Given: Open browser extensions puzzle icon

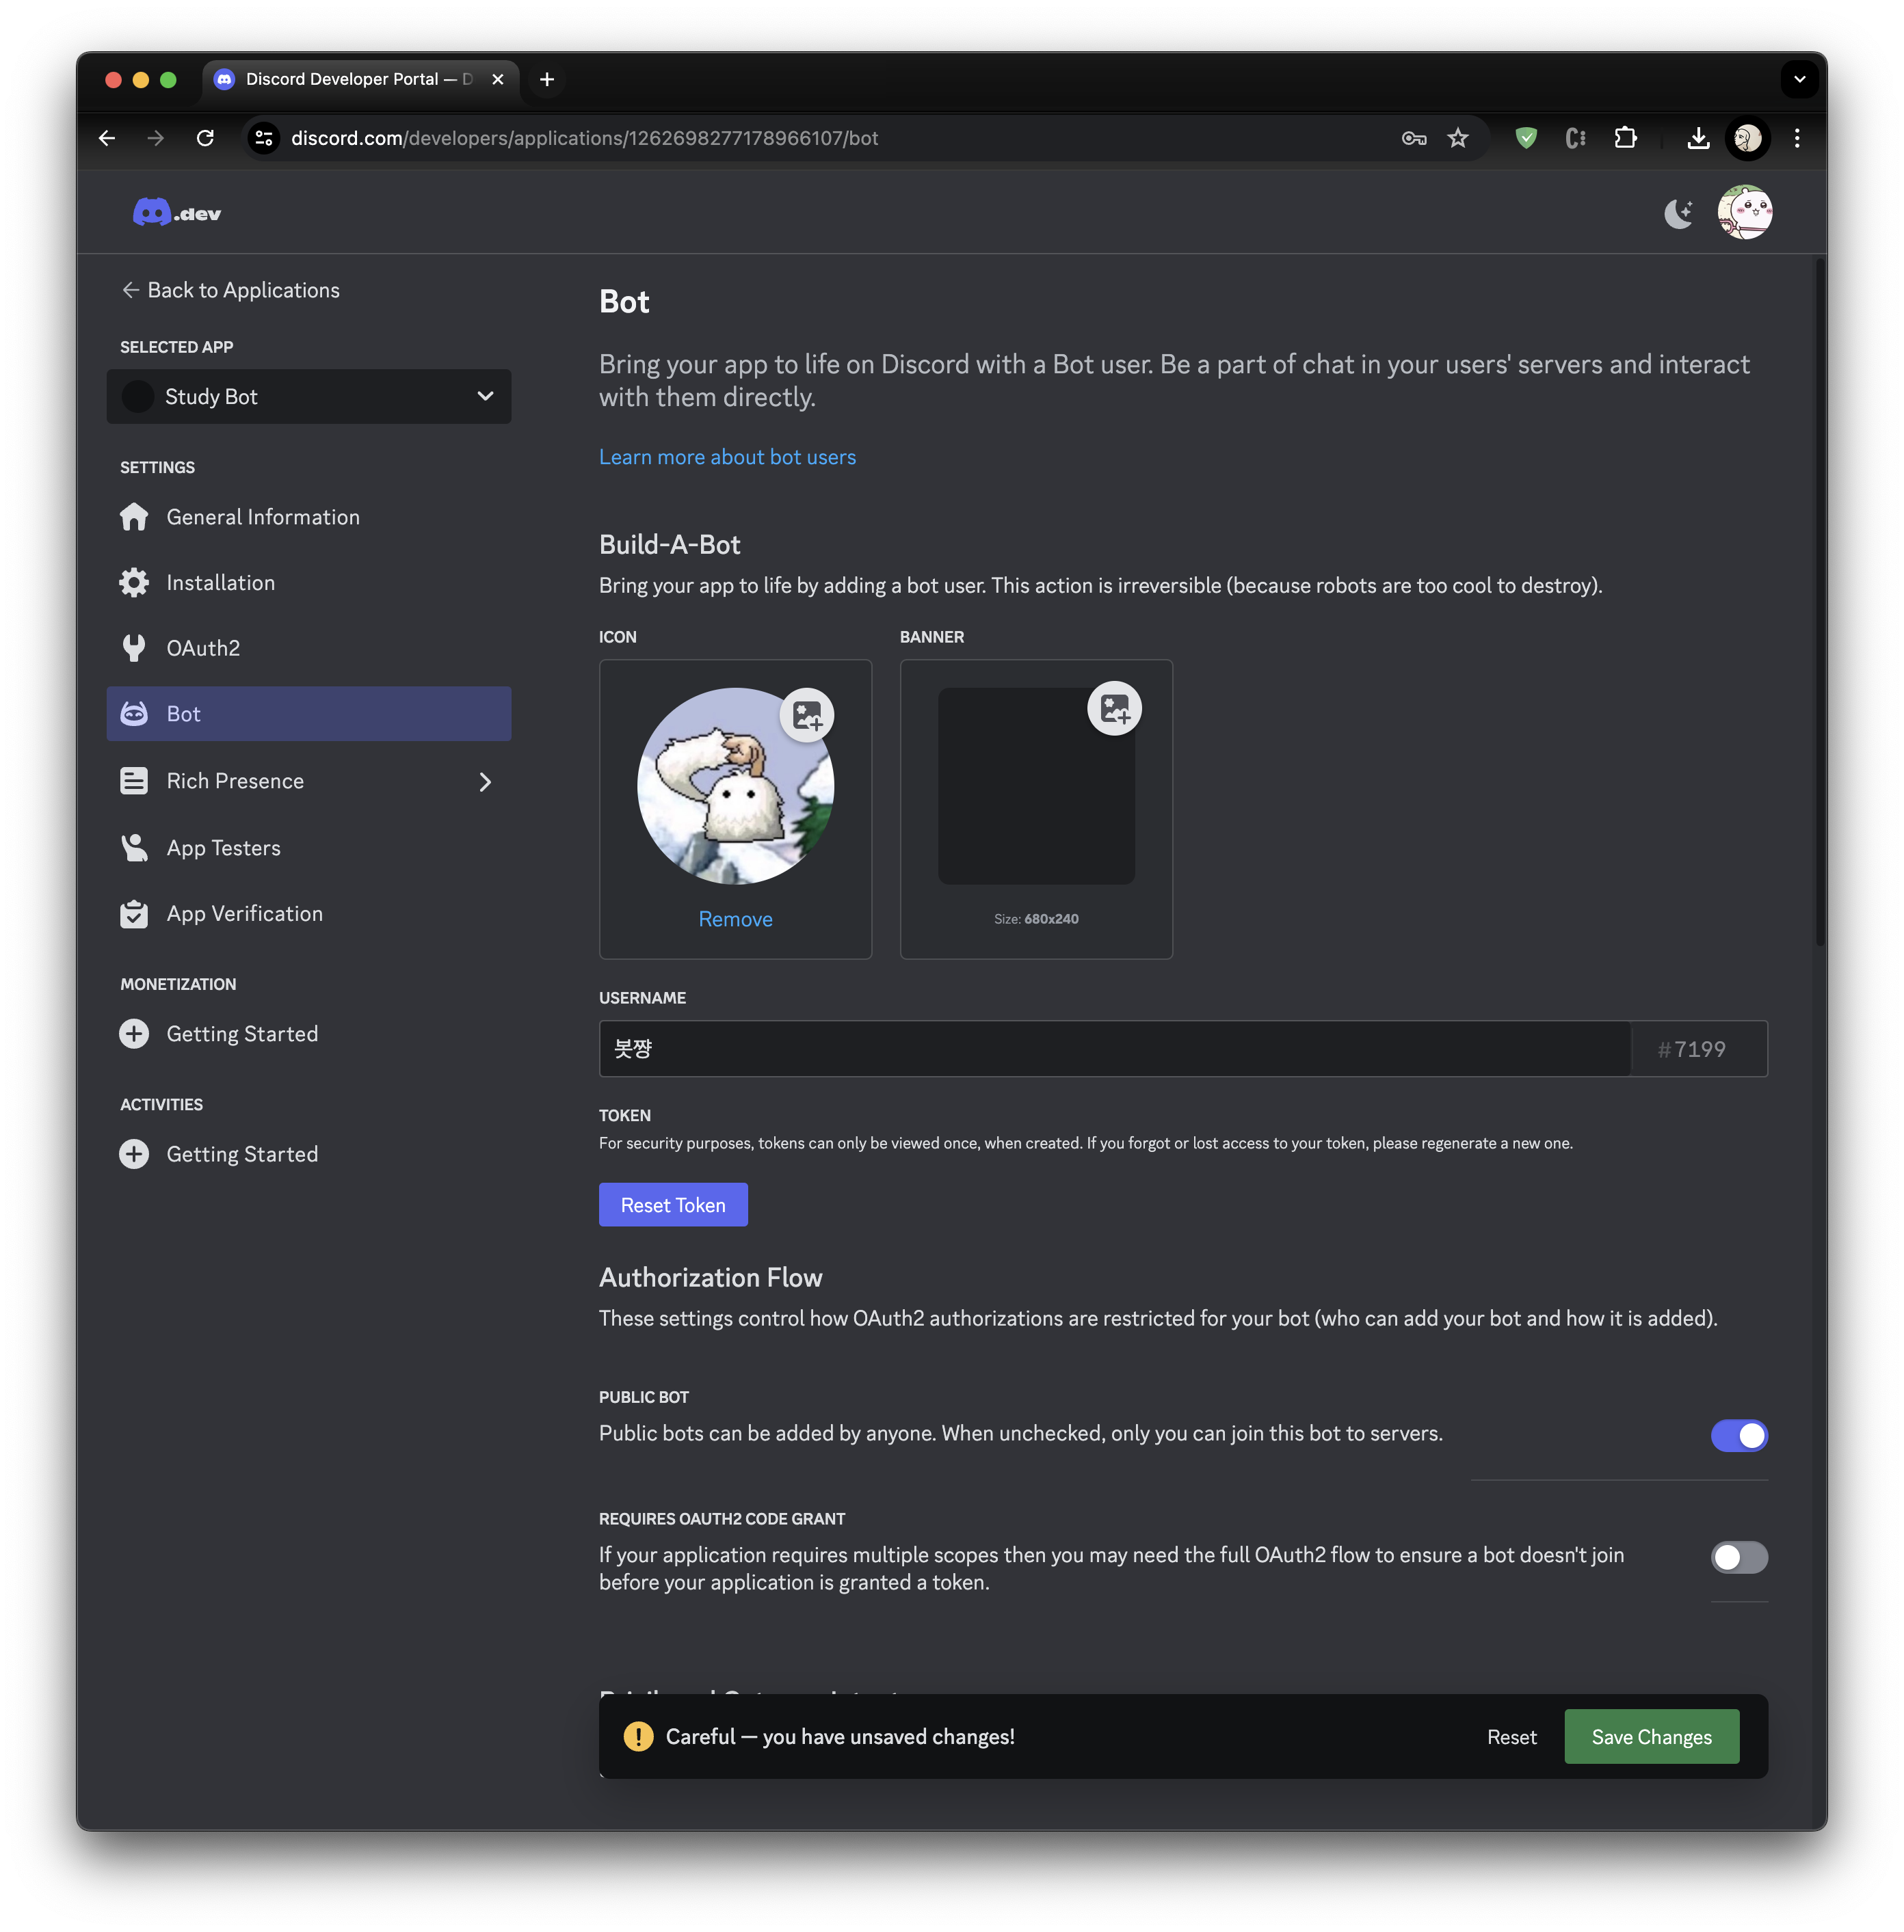Looking at the screenshot, I should [1626, 138].
